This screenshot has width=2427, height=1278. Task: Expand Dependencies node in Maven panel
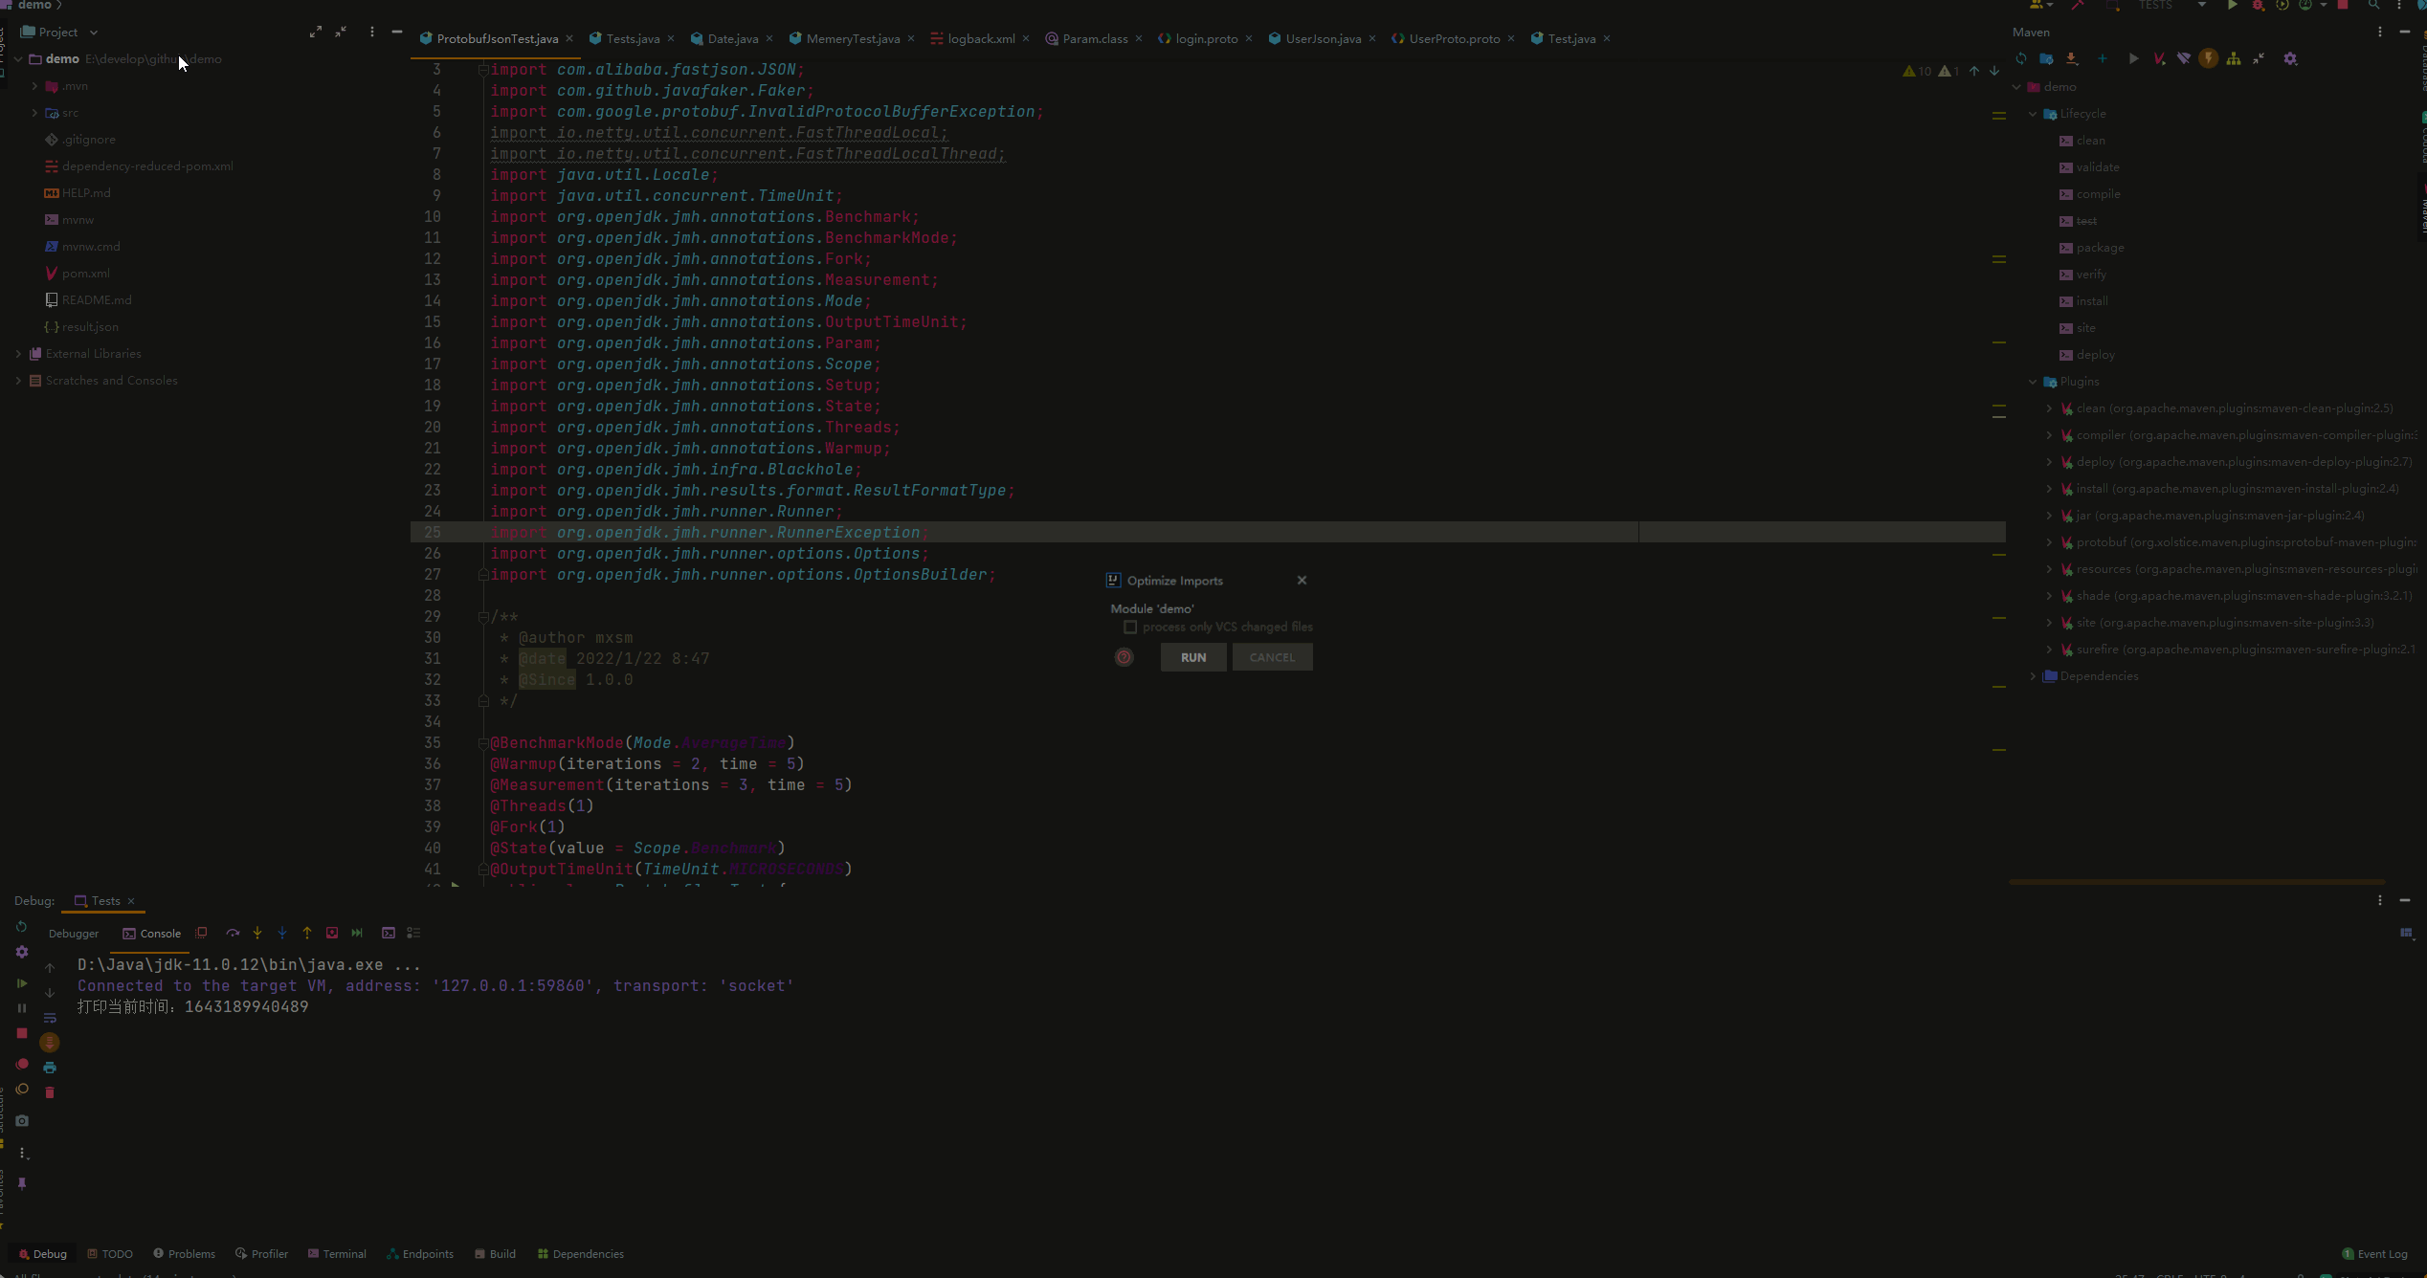coord(2033,676)
